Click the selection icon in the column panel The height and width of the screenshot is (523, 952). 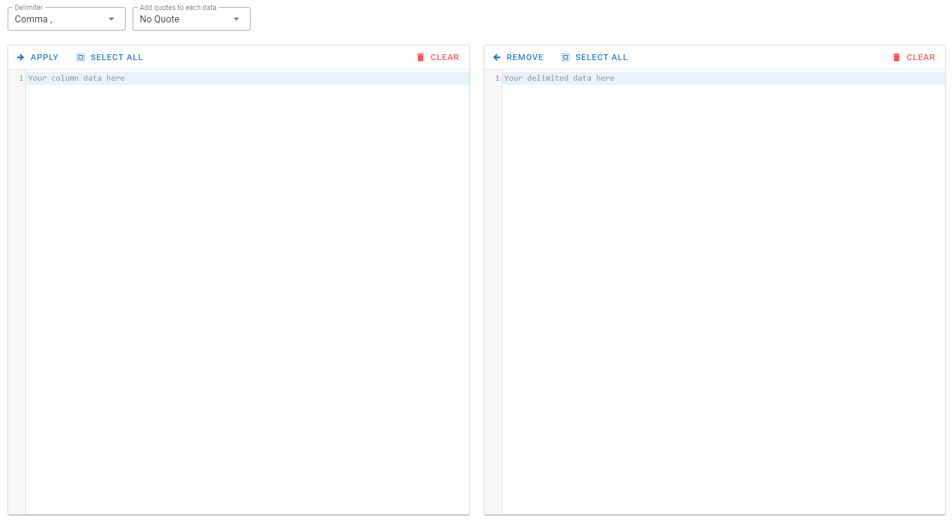point(81,57)
